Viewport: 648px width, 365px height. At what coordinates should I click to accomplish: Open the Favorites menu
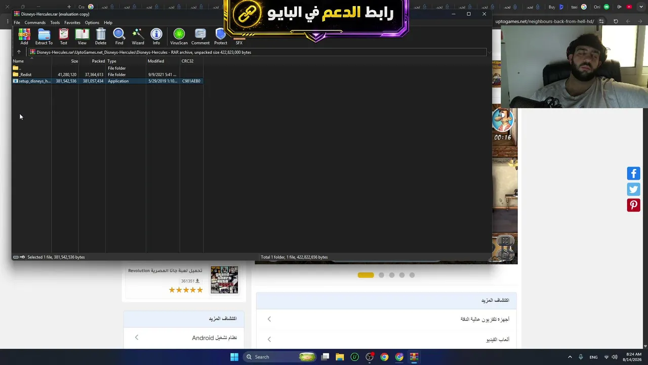[x=72, y=23]
